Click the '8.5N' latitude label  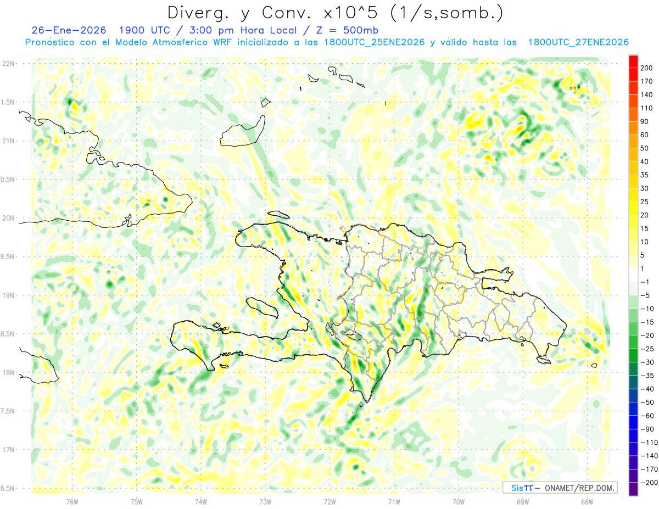tap(8, 334)
